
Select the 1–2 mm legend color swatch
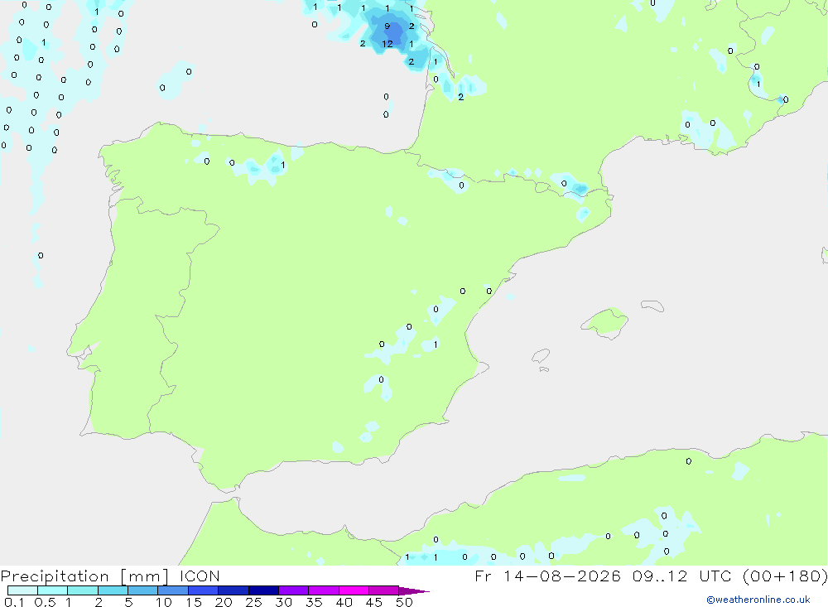coord(83,590)
